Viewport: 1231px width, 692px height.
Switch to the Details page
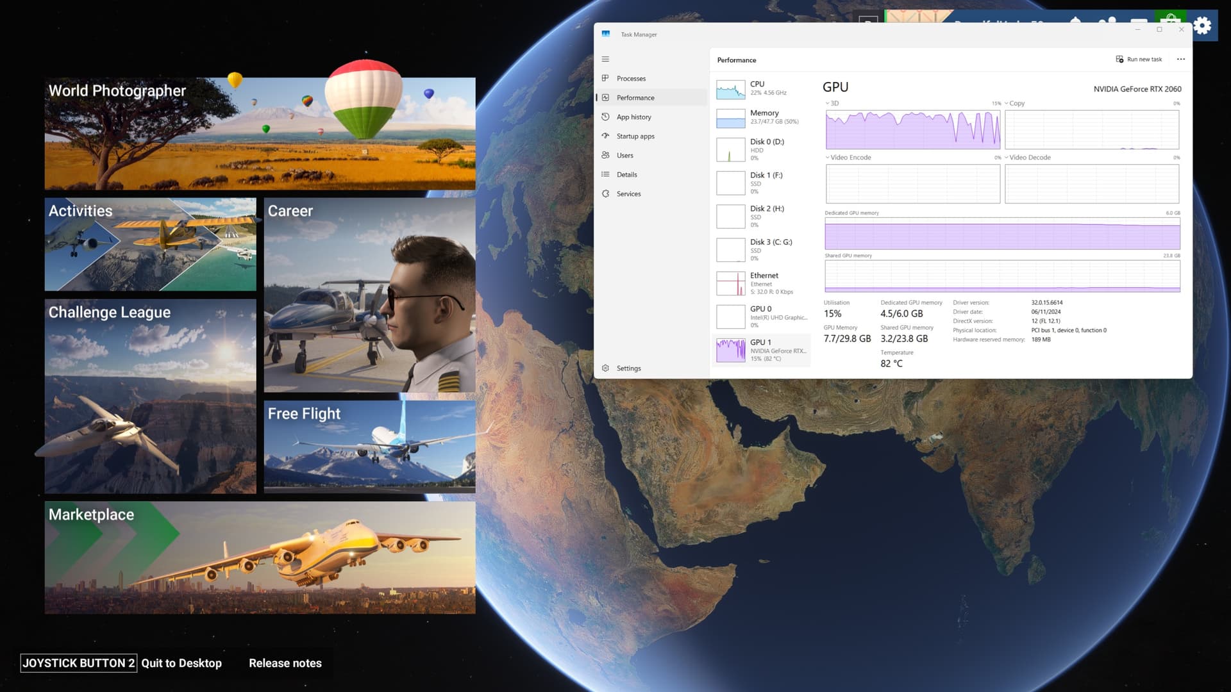click(x=626, y=174)
